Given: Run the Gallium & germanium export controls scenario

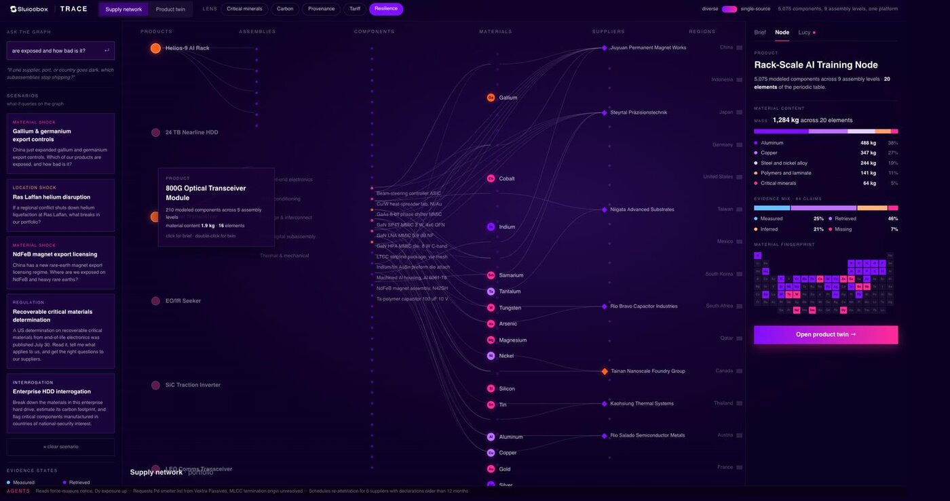Looking at the screenshot, I should click(x=60, y=144).
